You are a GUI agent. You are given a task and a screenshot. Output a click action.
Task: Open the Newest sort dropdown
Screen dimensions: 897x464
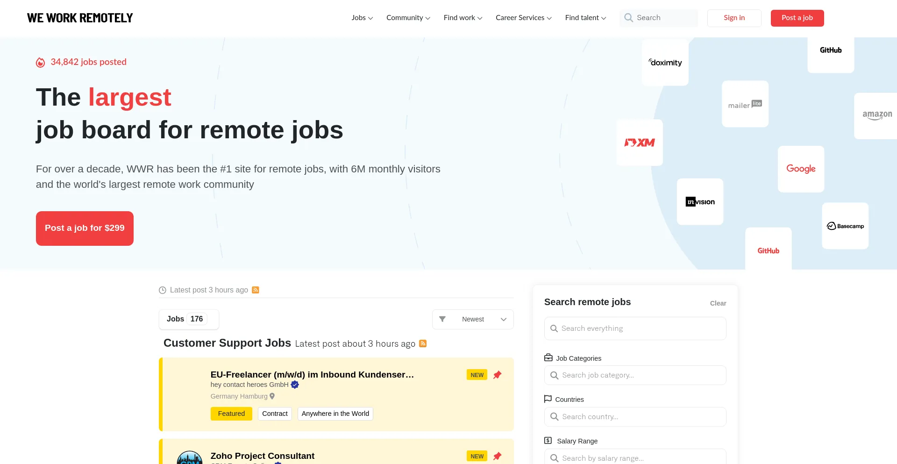[x=473, y=319]
